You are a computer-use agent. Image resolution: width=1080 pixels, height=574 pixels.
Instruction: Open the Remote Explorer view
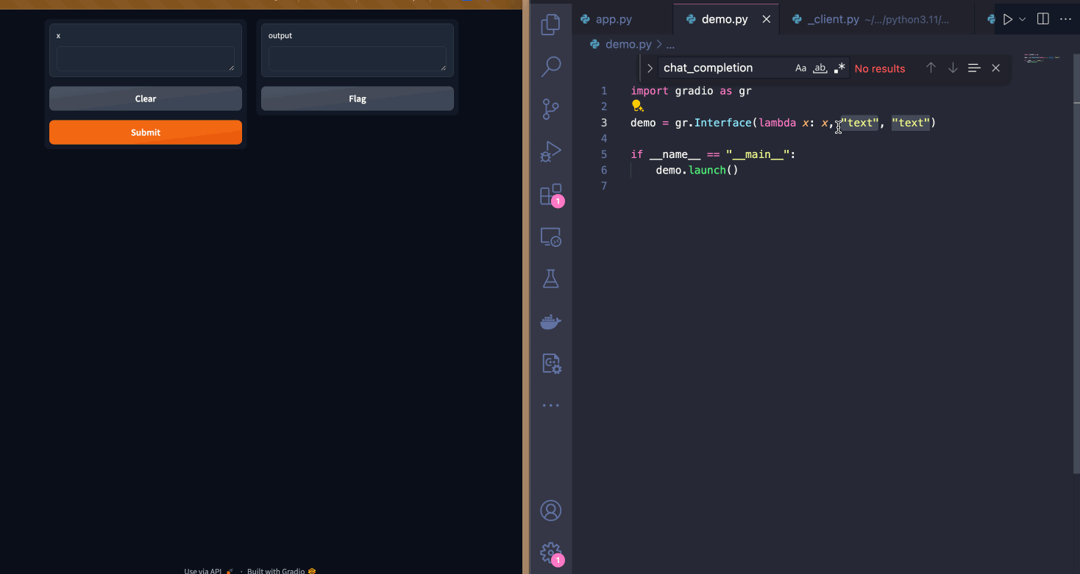coord(550,237)
